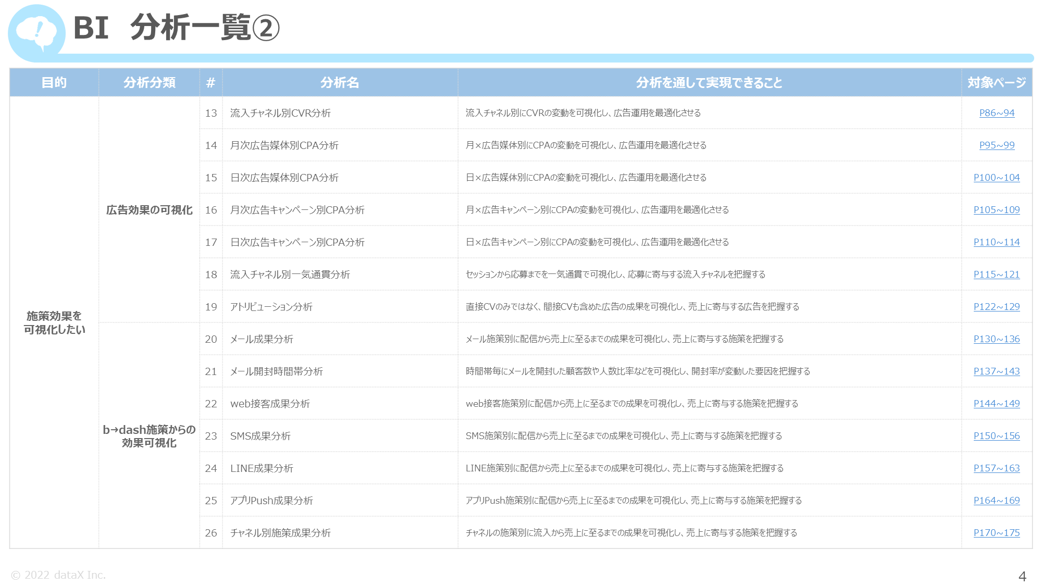
Task: Select the b→dash施策からの効果可視化 category cell
Action: pos(149,436)
